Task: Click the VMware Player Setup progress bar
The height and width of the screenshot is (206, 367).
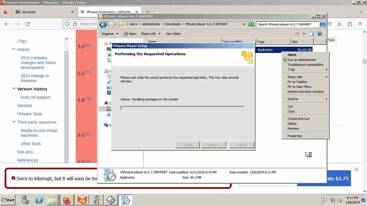Action: (x=182, y=108)
